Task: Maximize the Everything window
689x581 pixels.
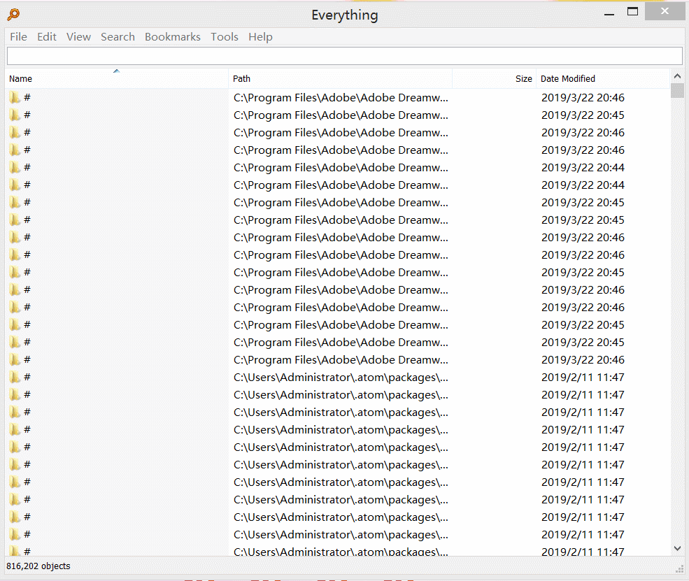Action: tap(632, 12)
